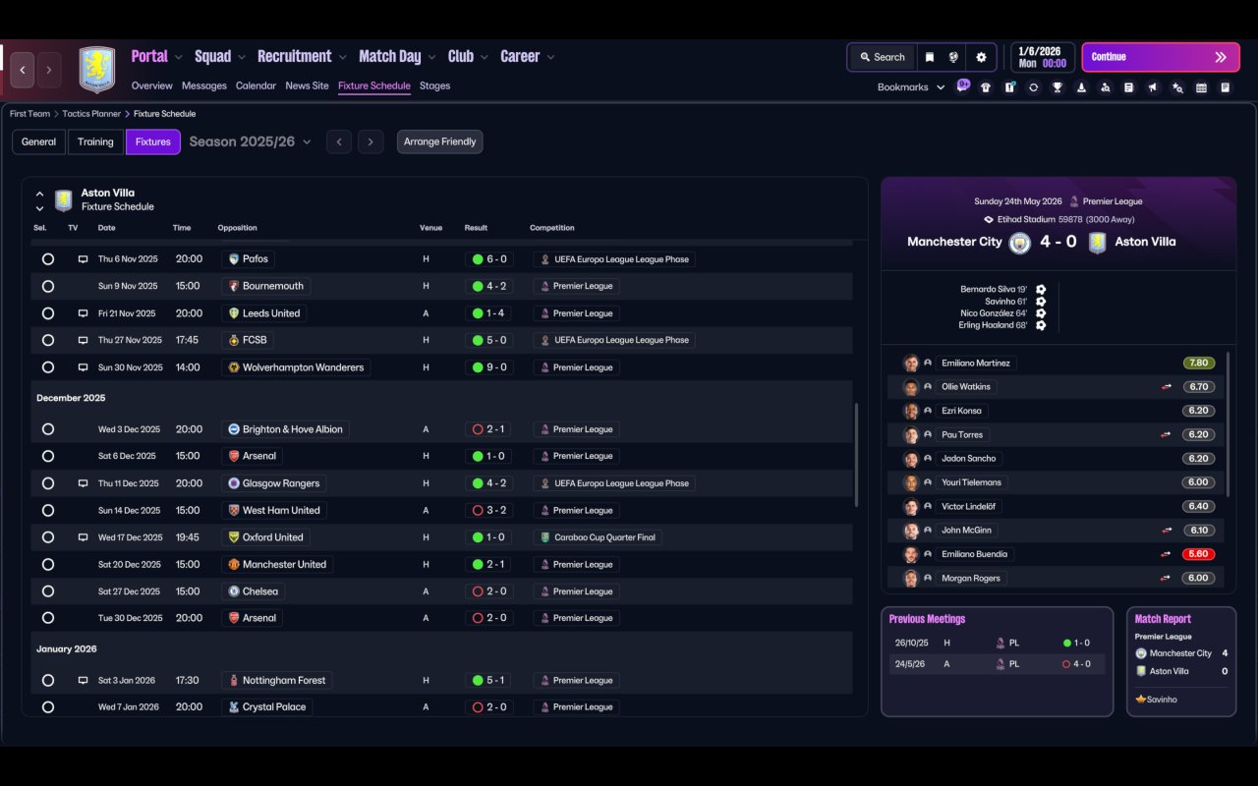Open the Portal dropdown menu
This screenshot has height=786, width=1258.
157,56
